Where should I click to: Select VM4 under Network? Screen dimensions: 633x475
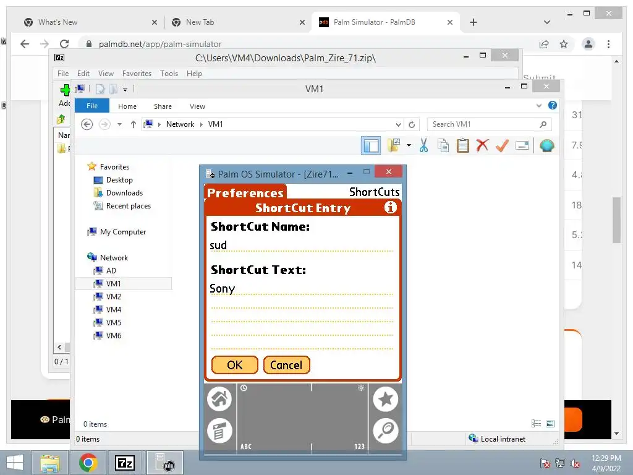pyautogui.click(x=114, y=309)
